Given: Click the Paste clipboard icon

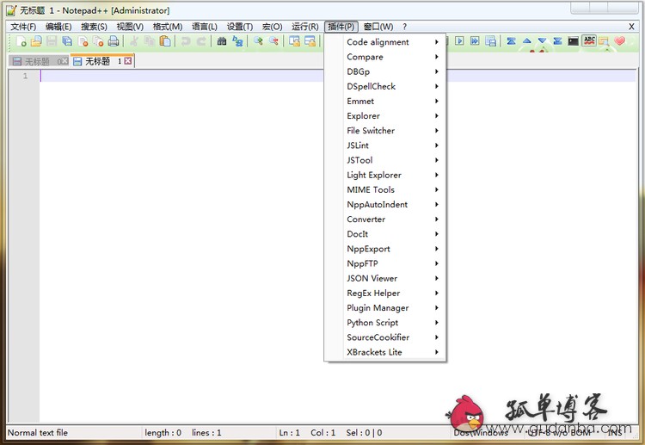Looking at the screenshot, I should (165, 41).
